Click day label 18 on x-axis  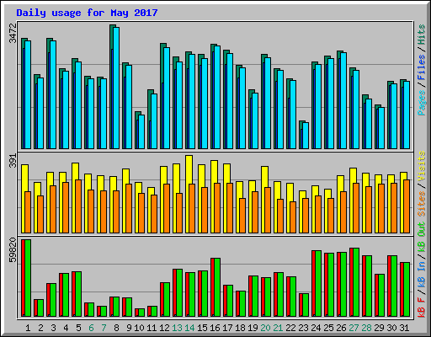pyautogui.click(x=240, y=328)
